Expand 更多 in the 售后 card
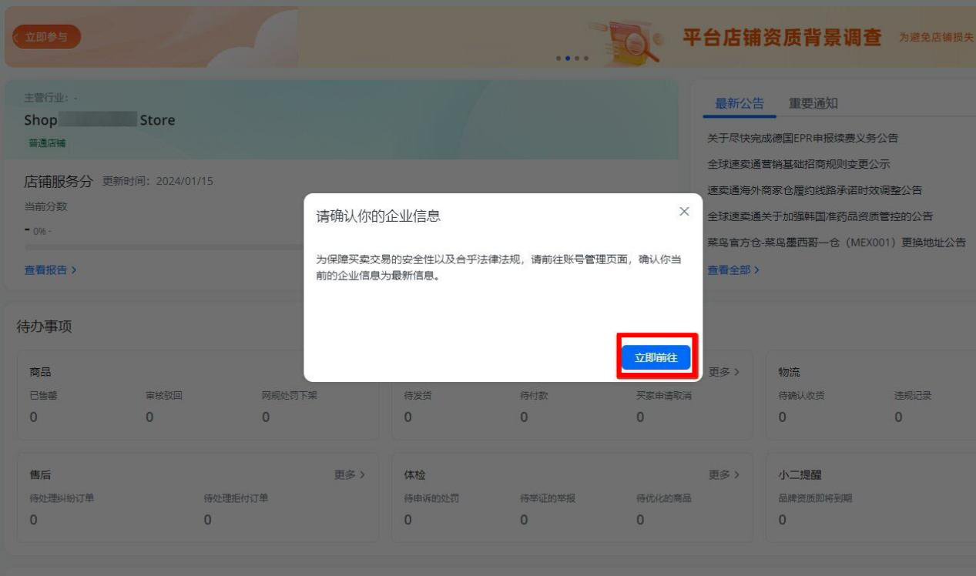The width and height of the screenshot is (976, 576). pos(349,475)
